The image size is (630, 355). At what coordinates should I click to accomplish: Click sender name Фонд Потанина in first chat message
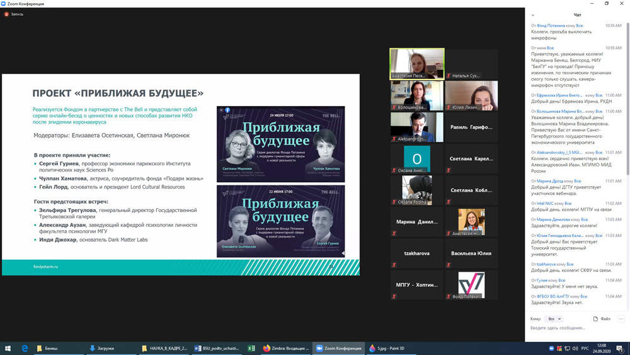coord(551,26)
